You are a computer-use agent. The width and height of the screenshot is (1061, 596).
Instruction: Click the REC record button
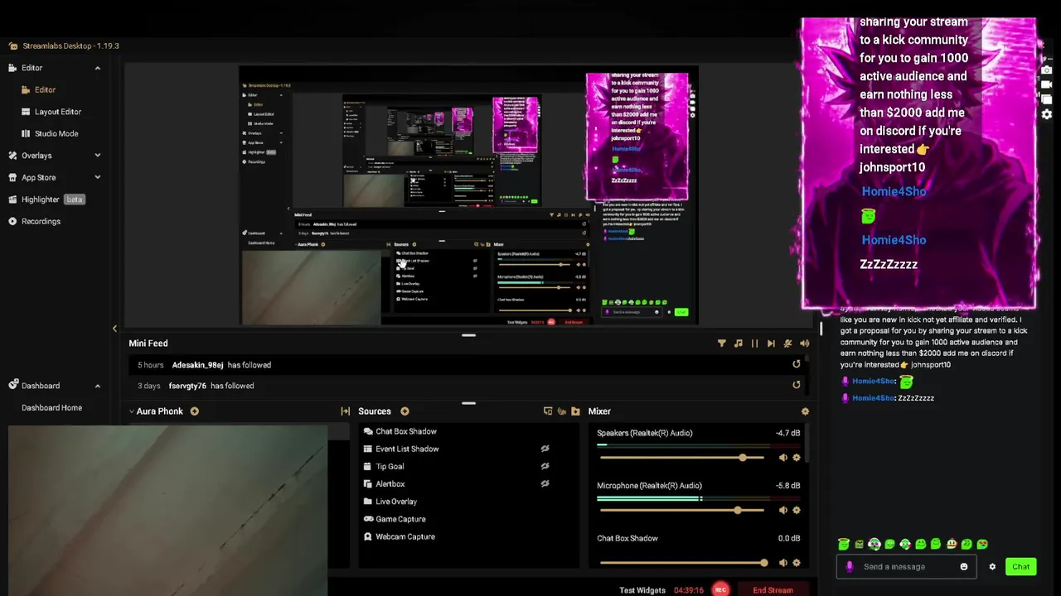[x=720, y=589]
